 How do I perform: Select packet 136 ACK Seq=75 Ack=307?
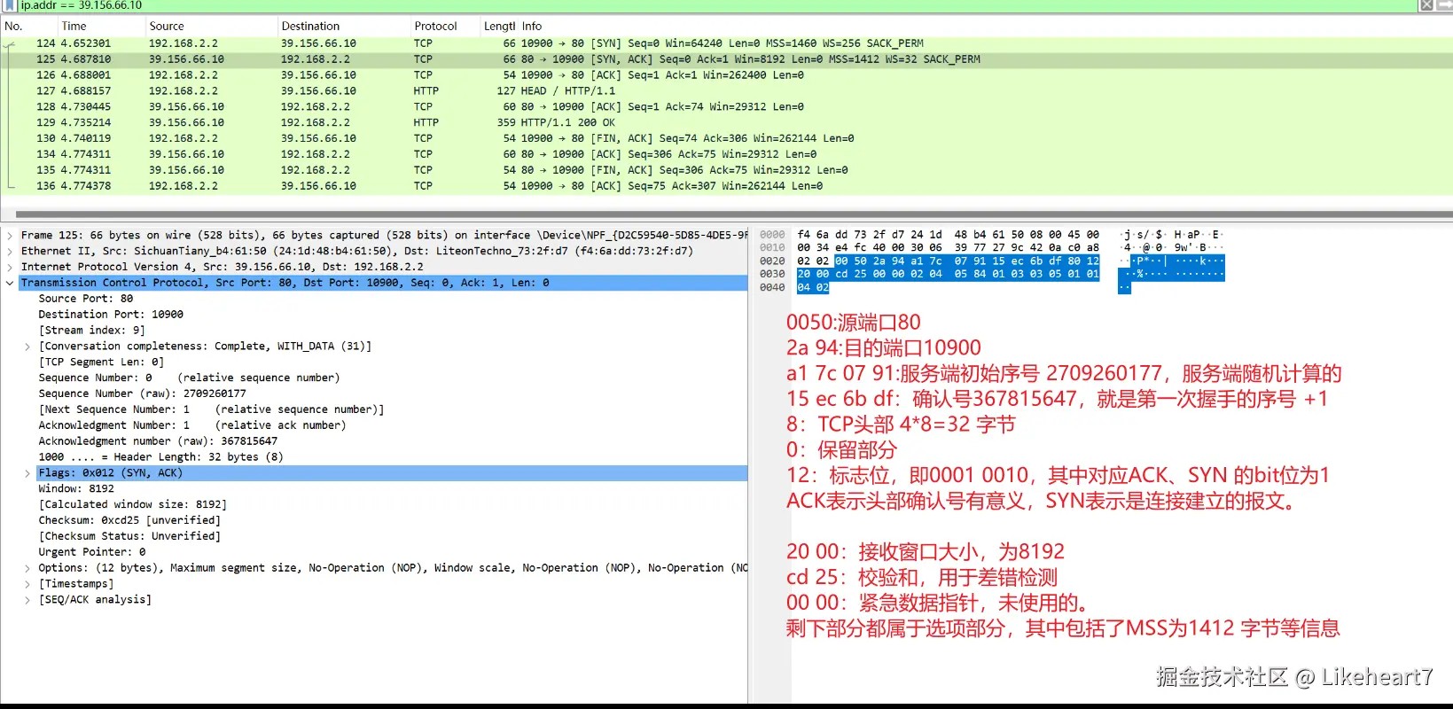[x=726, y=186]
